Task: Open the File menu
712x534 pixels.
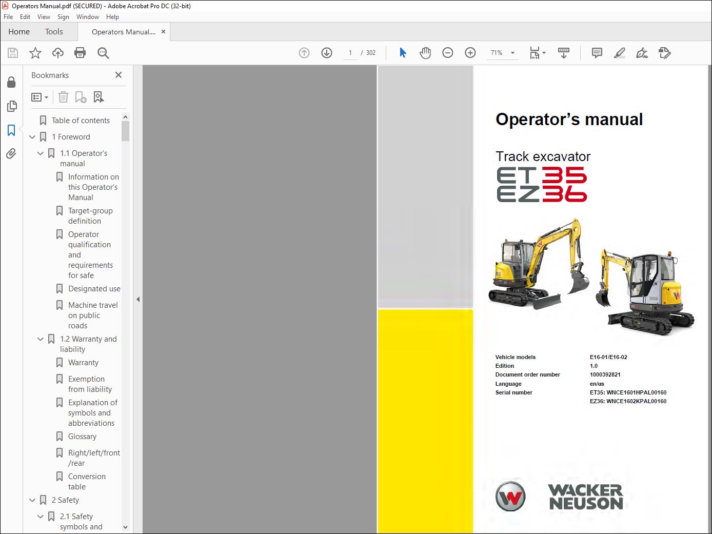Action: (x=8, y=17)
